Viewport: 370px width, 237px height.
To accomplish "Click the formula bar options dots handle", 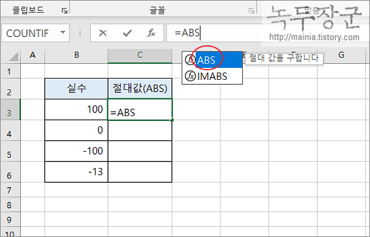I will point(80,33).
